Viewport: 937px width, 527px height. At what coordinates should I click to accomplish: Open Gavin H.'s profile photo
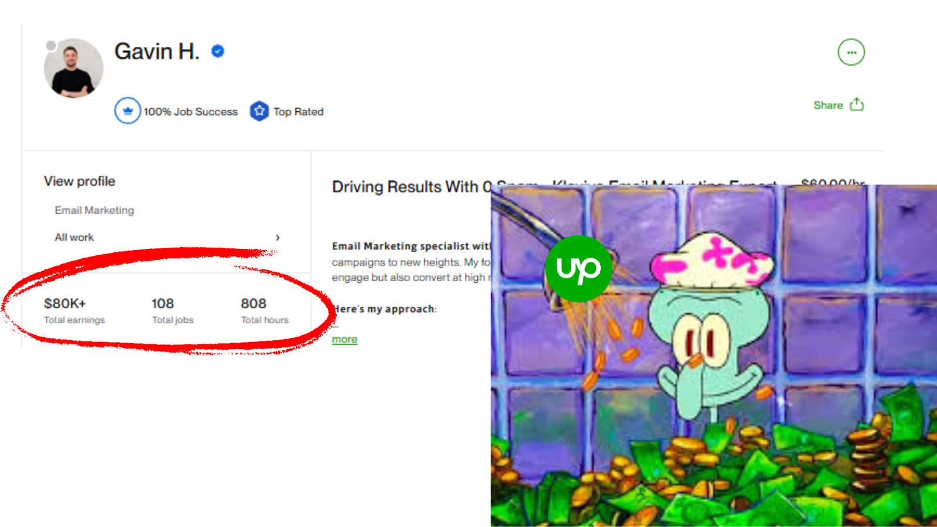click(74, 69)
